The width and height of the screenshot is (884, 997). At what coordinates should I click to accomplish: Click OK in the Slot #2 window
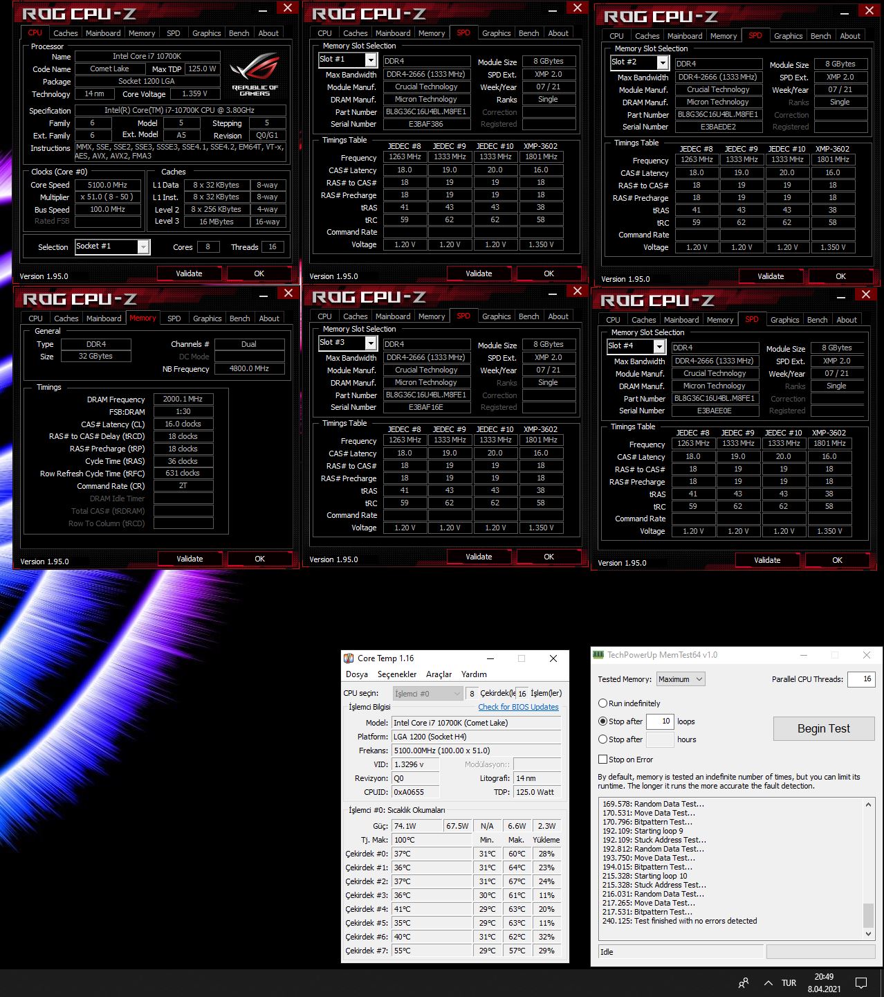click(x=840, y=276)
